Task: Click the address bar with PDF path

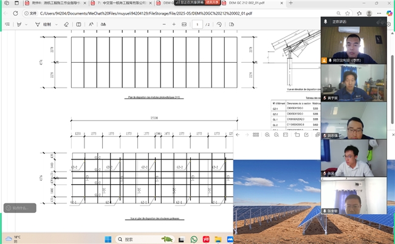Action: (146, 13)
